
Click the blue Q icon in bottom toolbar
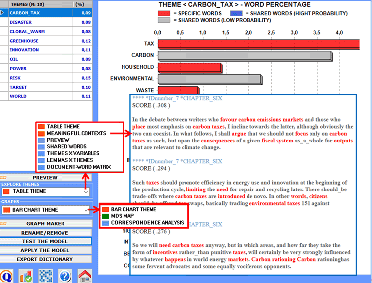click(x=6, y=276)
